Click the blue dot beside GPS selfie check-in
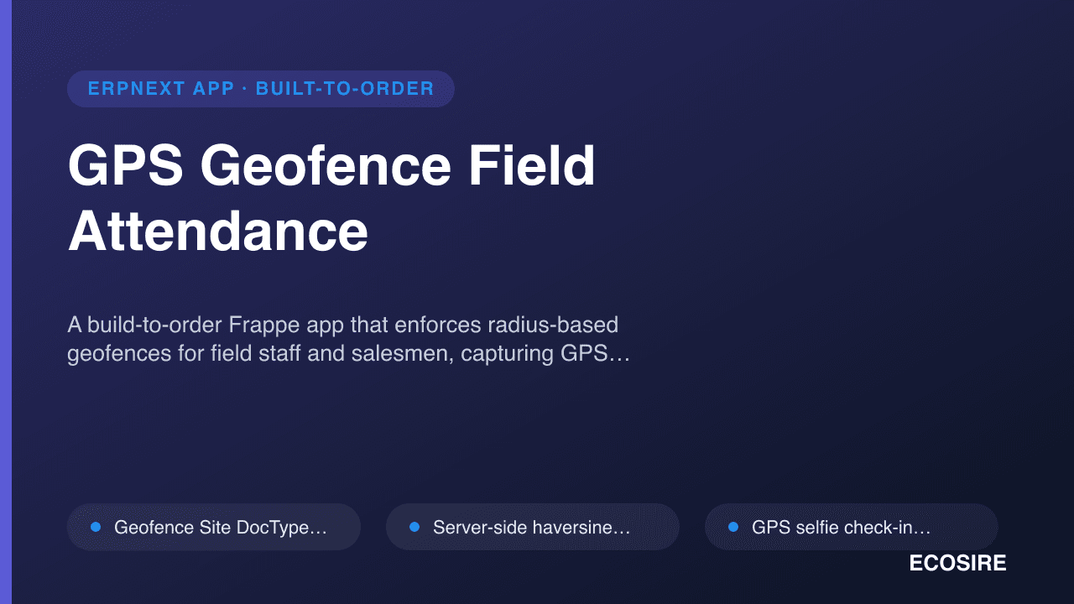 tap(733, 527)
